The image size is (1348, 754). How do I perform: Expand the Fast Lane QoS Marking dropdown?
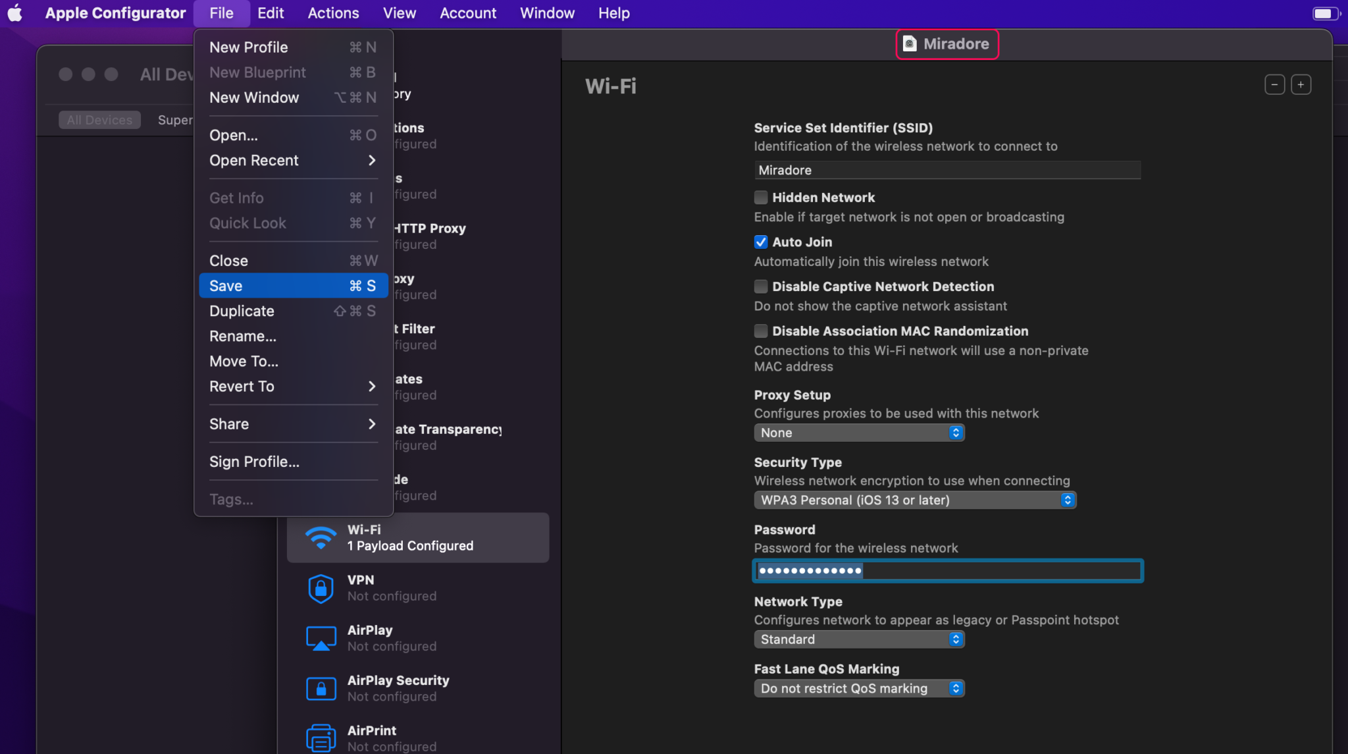point(858,688)
